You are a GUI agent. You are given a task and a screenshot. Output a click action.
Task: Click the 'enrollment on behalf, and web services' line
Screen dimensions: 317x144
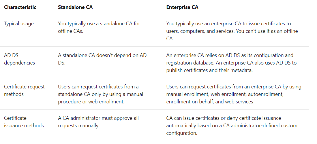[210, 102]
